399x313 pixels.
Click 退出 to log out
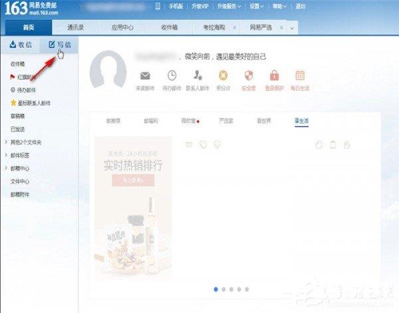click(301, 7)
